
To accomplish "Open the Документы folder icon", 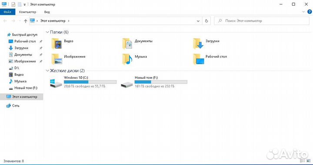I will coord(127,44).
